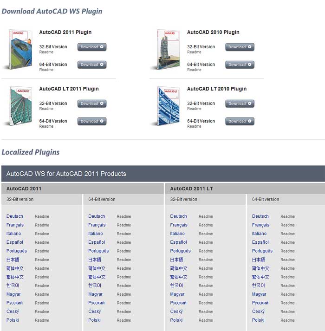Screen dimensions: 325x331
Task: Click the 'AutoCAD 2011 Plugin' title
Action: pyautogui.click(x=65, y=32)
